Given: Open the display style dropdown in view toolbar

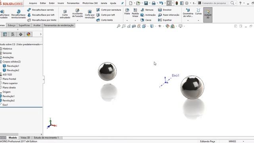Looking at the screenshot, I should [x=156, y=26].
